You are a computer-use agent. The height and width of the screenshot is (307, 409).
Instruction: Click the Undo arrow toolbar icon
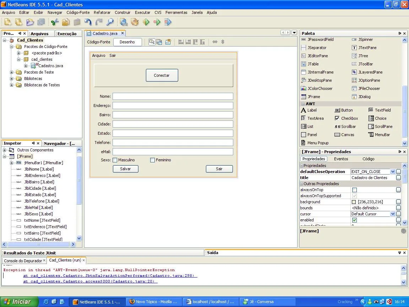click(x=88, y=22)
